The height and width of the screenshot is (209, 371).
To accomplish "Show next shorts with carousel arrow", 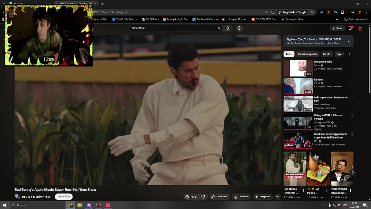I will [x=352, y=172].
